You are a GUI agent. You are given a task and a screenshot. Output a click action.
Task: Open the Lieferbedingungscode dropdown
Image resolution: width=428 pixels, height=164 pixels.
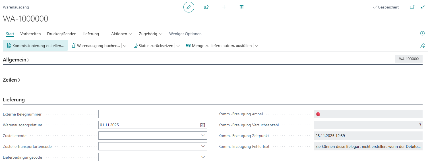(x=203, y=157)
